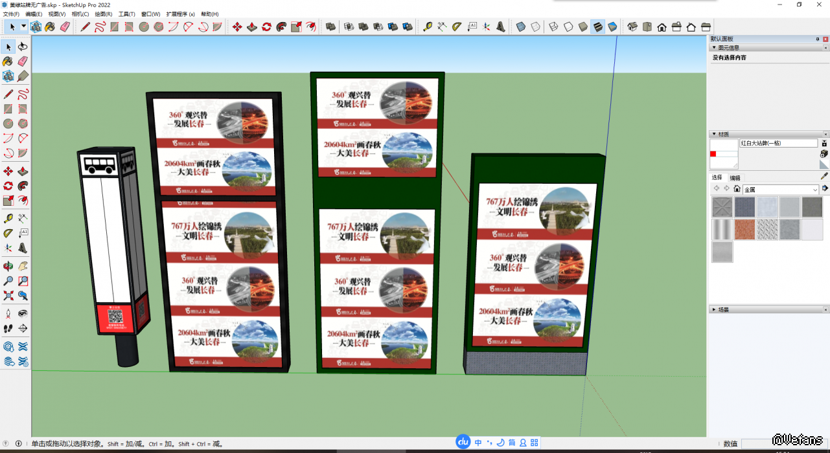830x453 pixels.
Task: Choose the Walk footprints tool
Action: click(8, 328)
